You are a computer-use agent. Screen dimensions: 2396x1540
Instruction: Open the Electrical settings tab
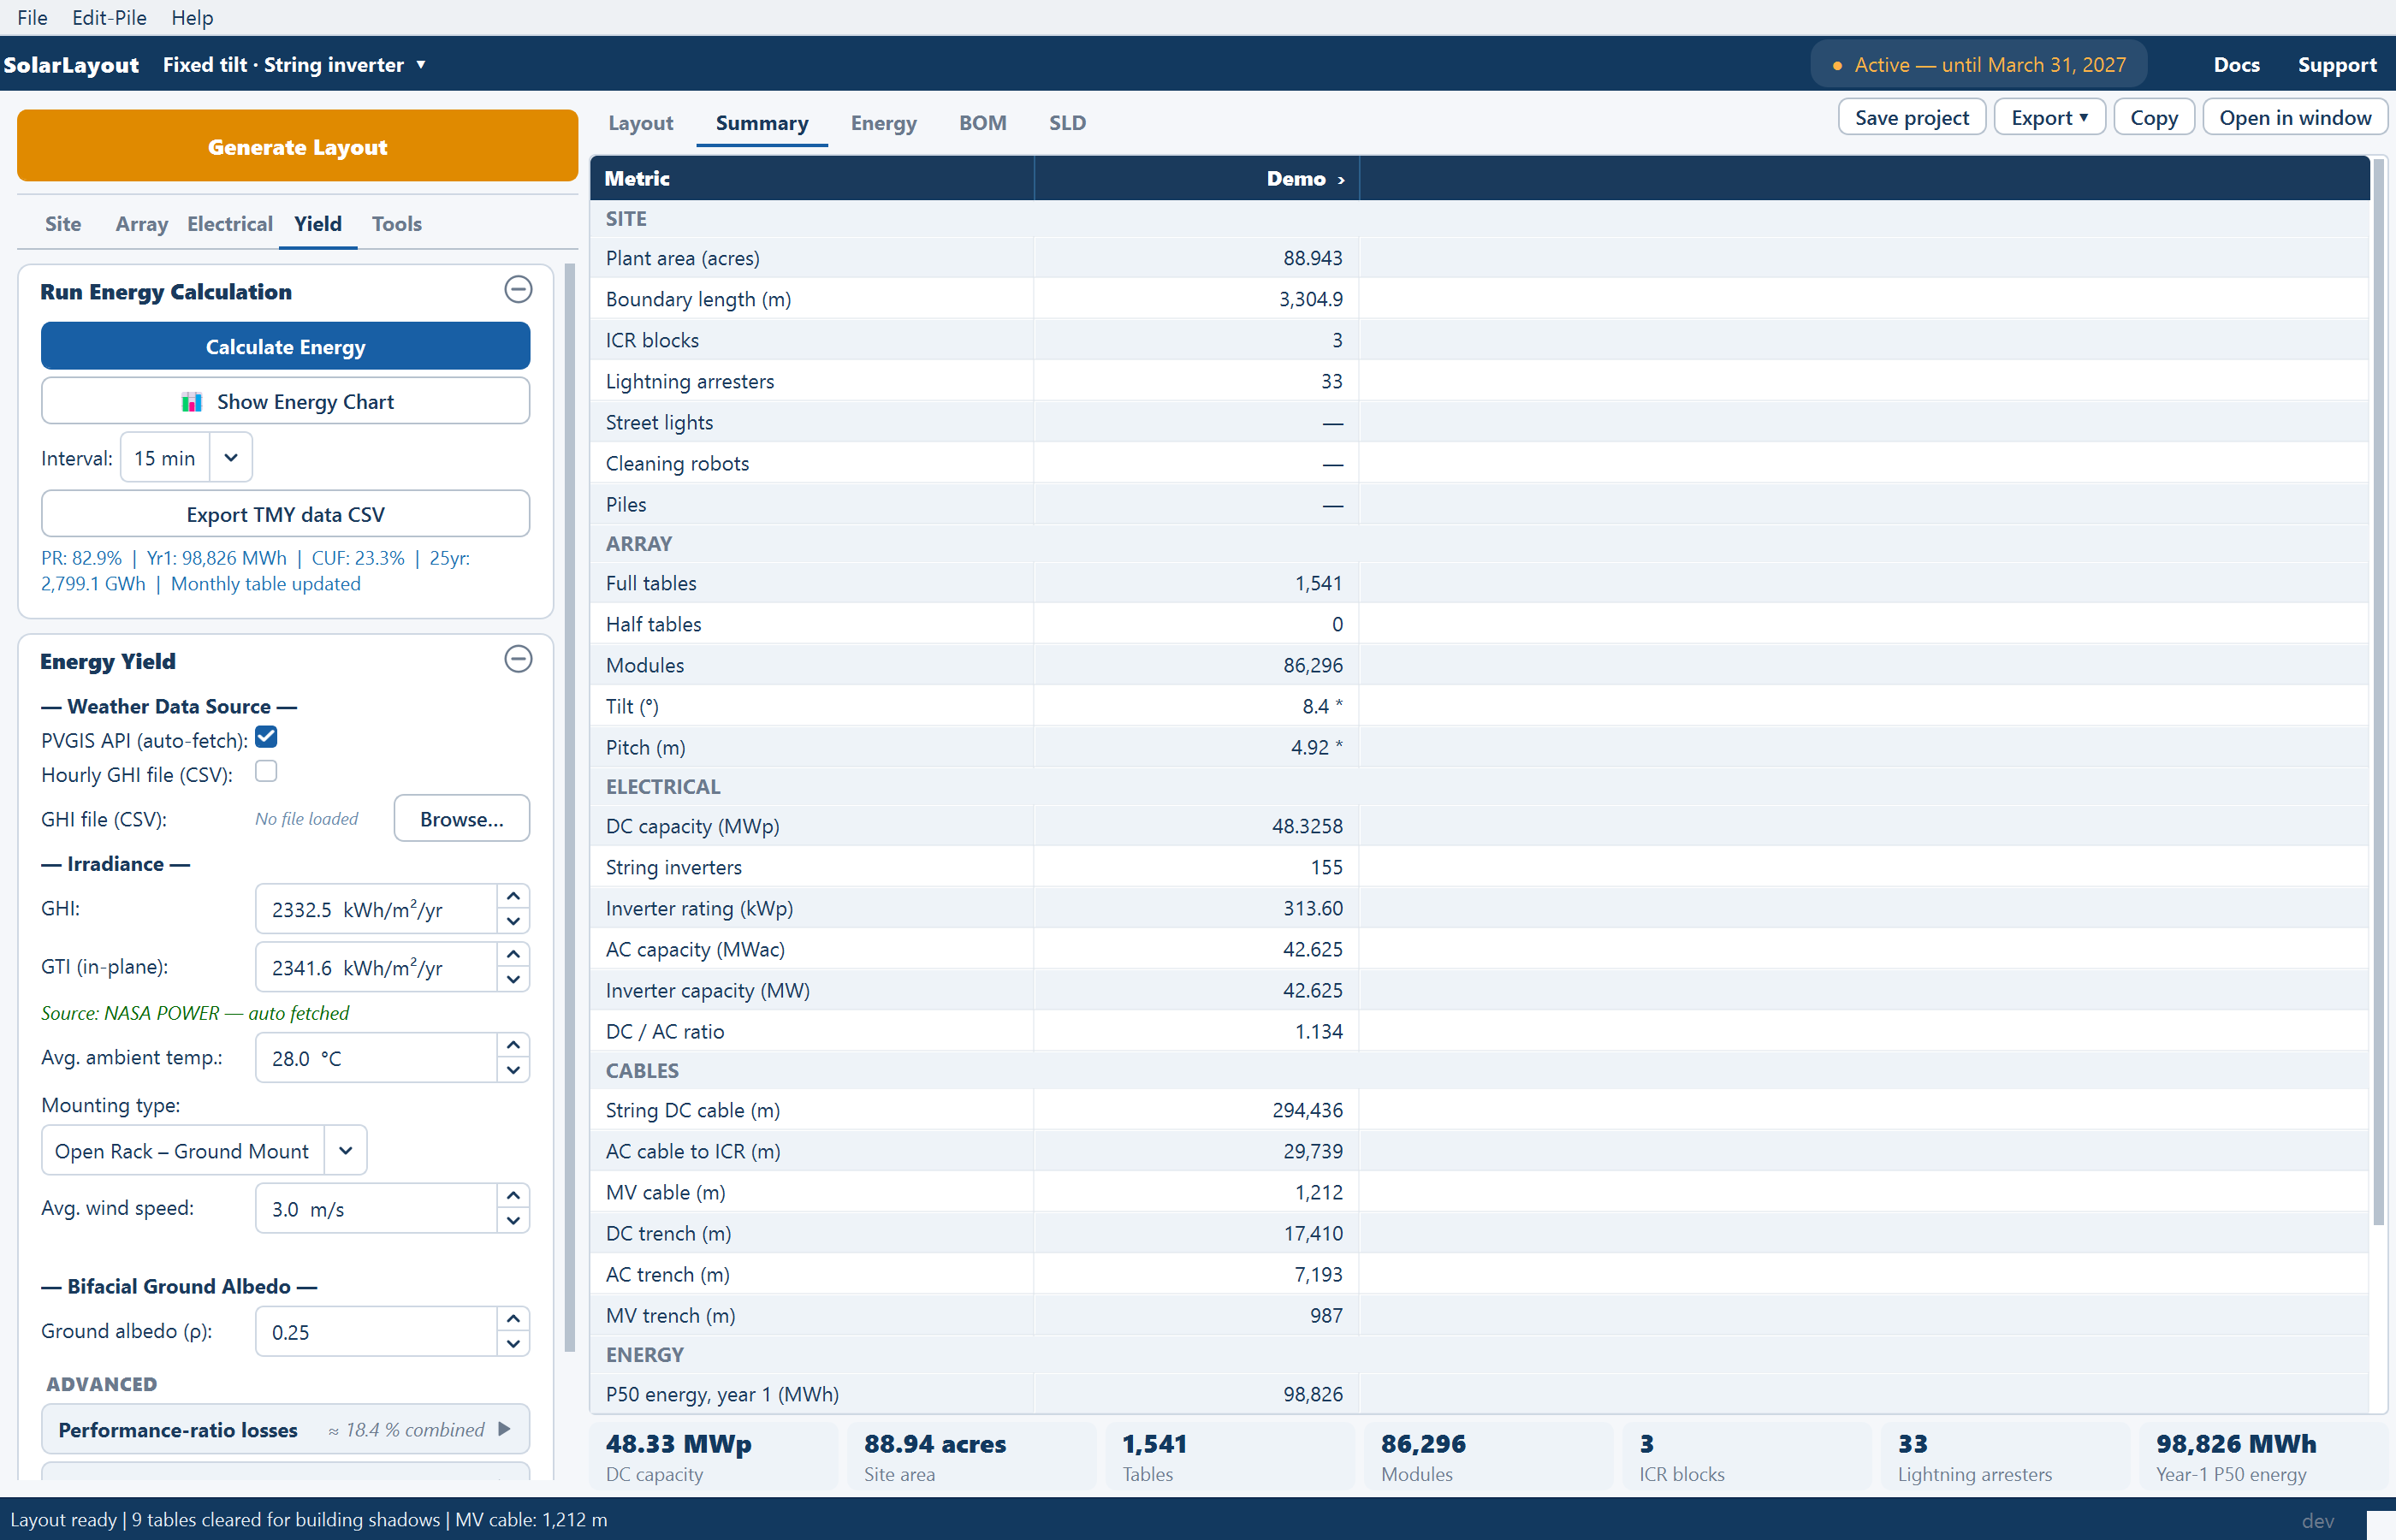tap(229, 224)
